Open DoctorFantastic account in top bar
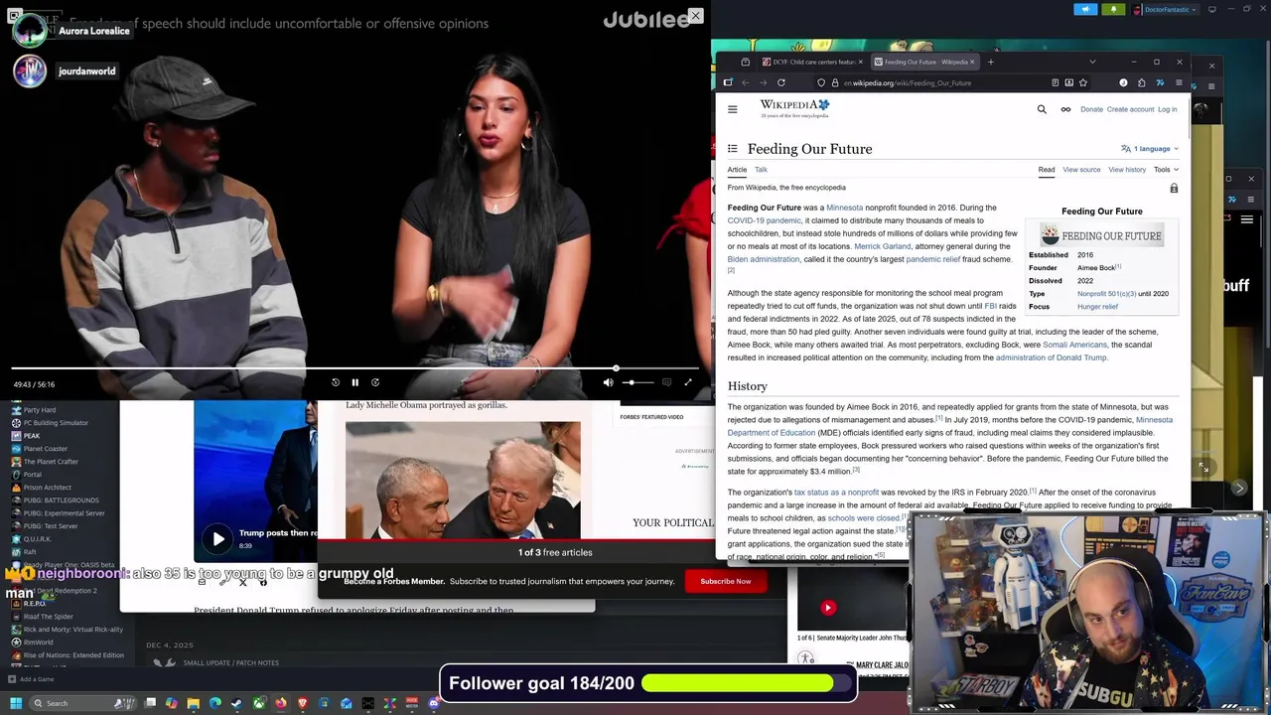Viewport: 1271px width, 715px height. click(1167, 9)
